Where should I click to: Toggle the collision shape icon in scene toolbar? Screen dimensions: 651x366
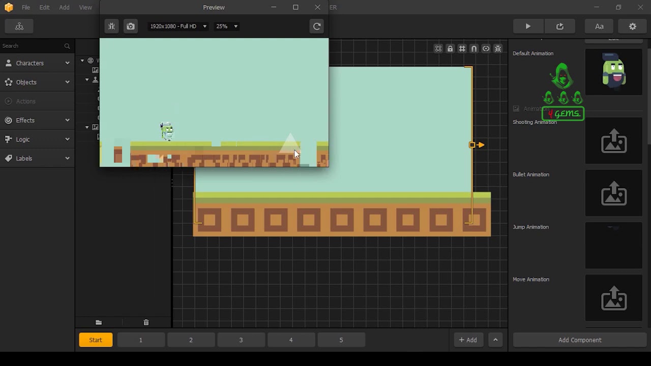[x=438, y=49]
